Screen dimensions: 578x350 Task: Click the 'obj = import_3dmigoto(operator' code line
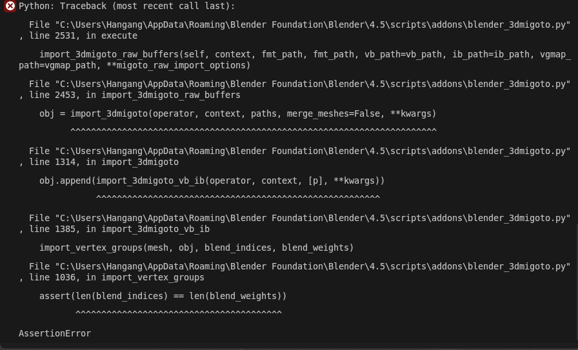tap(237, 113)
